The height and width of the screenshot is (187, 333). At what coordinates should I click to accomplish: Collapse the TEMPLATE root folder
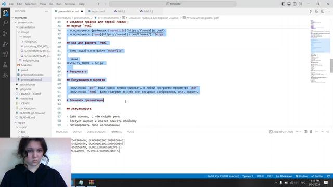(21, 18)
